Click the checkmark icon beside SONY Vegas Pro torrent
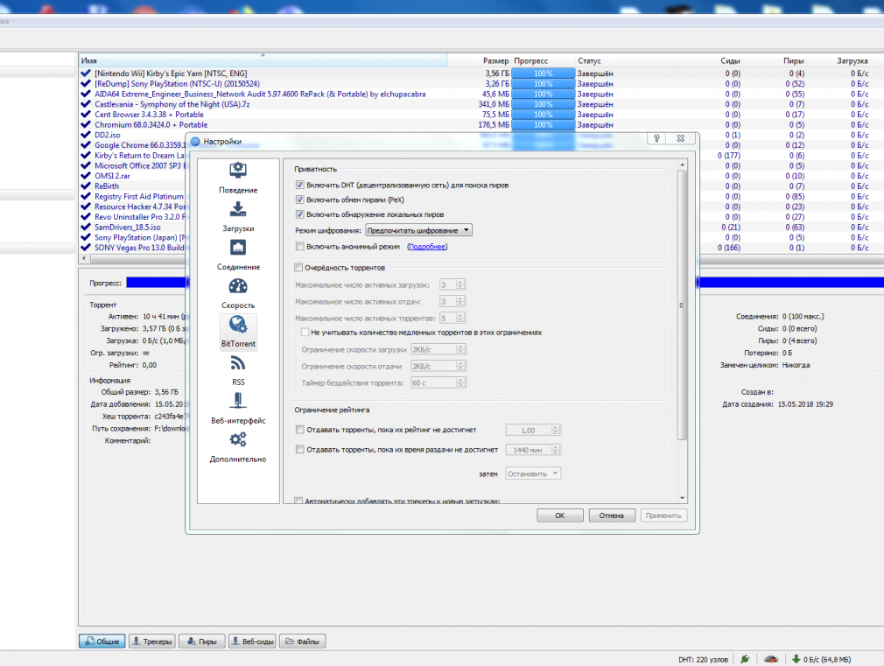The height and width of the screenshot is (666, 884). pos(86,248)
